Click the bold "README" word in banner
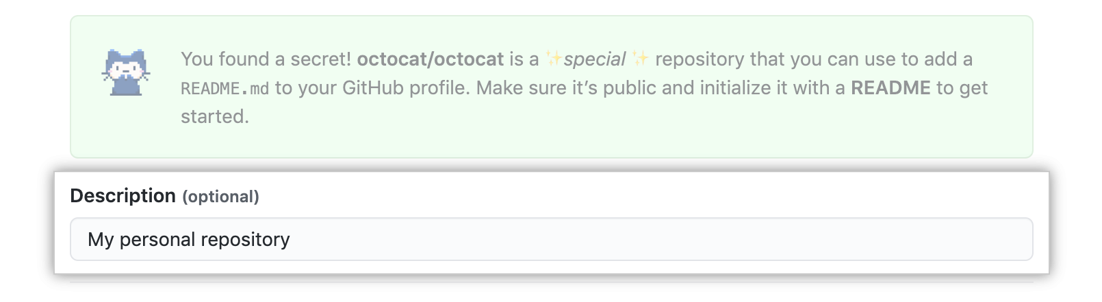This screenshot has width=1102, height=302. pos(890,88)
